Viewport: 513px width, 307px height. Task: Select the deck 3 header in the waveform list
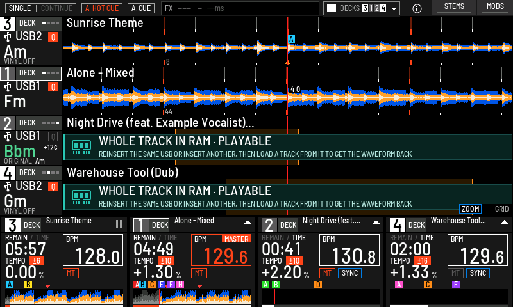click(x=31, y=24)
